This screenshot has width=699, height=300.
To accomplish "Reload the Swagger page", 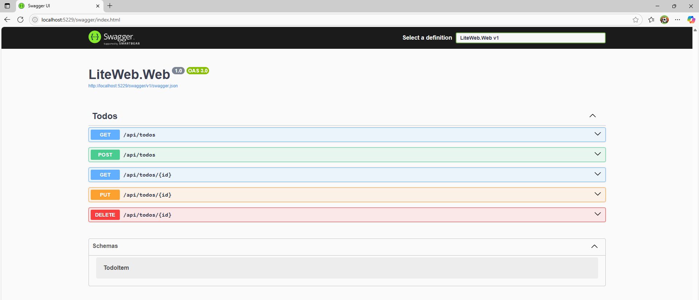I will 20,20.
